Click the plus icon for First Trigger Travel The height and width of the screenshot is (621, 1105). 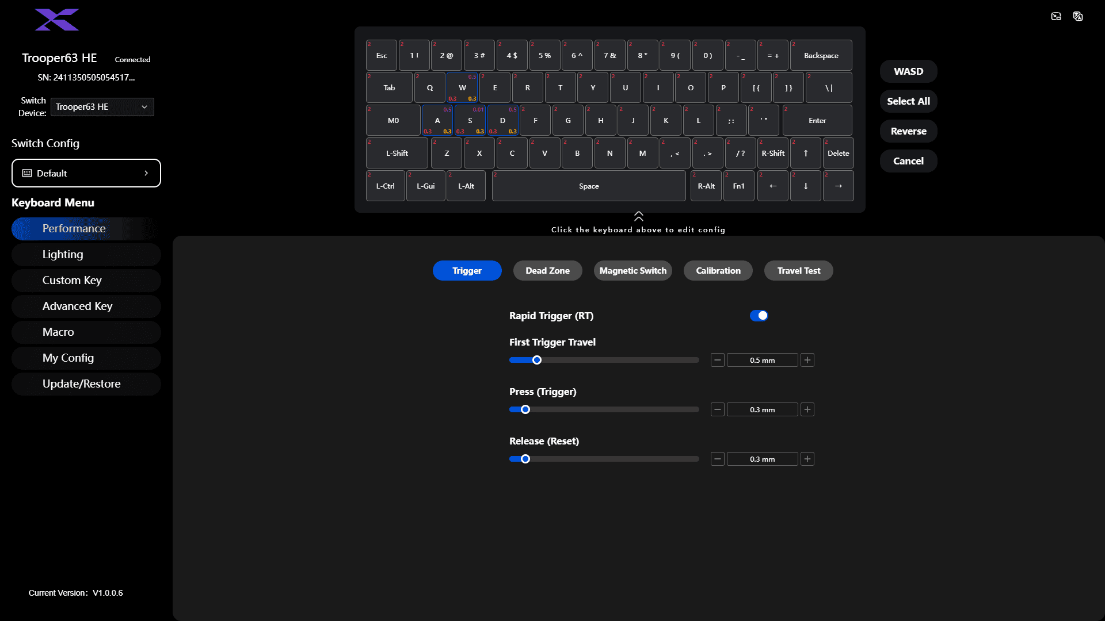(807, 360)
